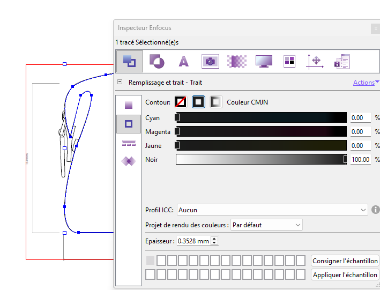The image size is (380, 290).
Task: Click the Jaune slider track
Action: 261,145
